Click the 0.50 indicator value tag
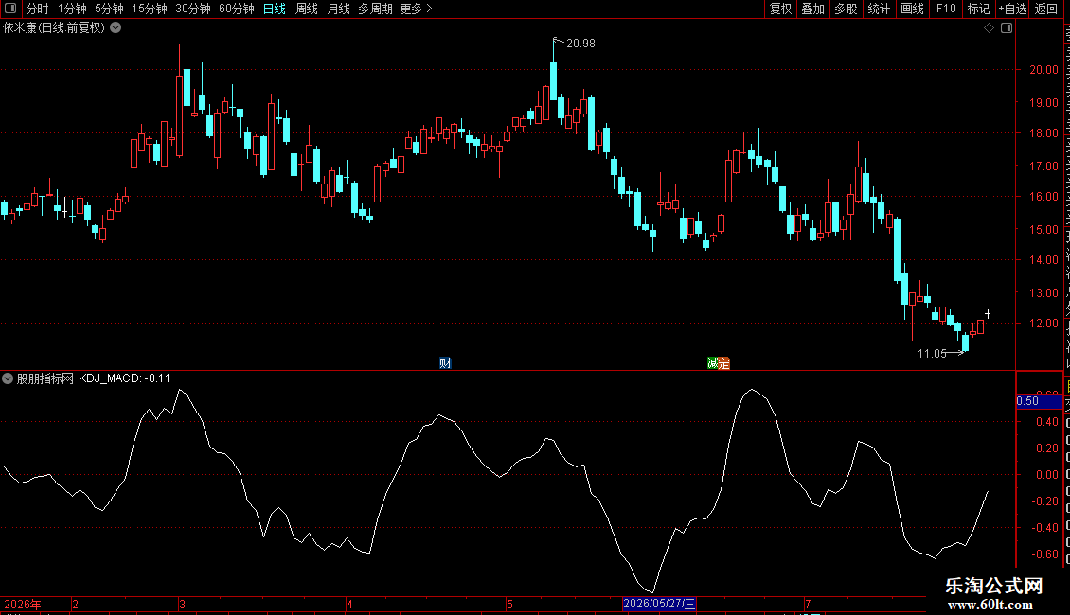Viewport: 1070px width, 615px height. [x=1040, y=401]
